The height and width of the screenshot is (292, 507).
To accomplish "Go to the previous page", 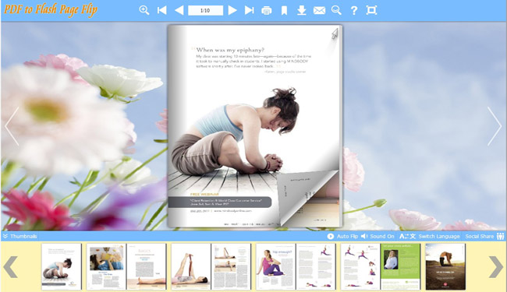I will (179, 10).
